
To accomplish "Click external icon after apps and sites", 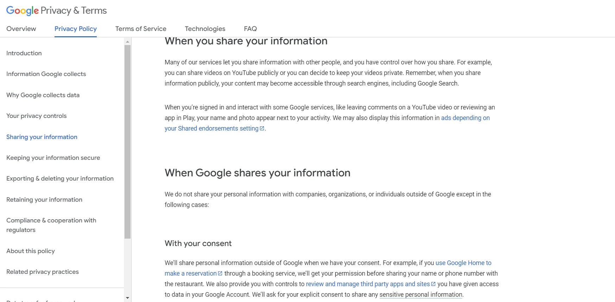I will click(x=433, y=284).
